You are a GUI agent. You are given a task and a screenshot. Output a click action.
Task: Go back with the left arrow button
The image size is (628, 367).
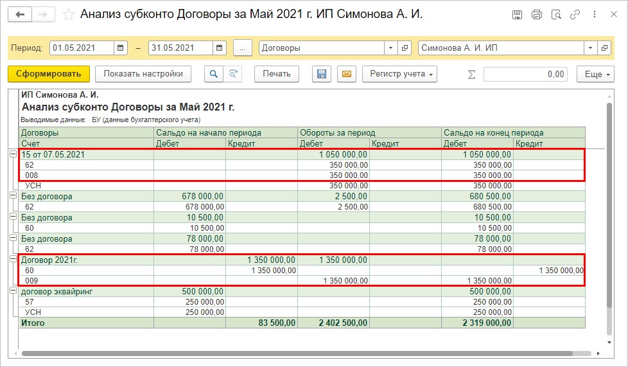tap(20, 15)
